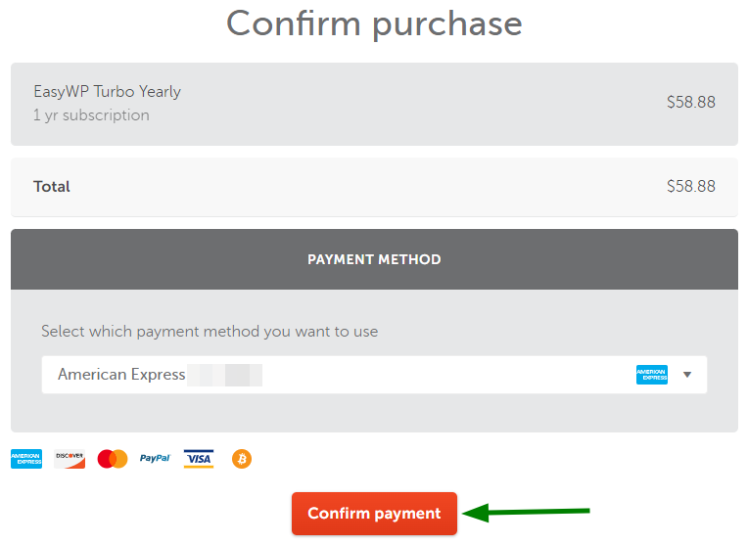Image resolution: width=748 pixels, height=544 pixels.
Task: Click the Total label
Action: 52,187
